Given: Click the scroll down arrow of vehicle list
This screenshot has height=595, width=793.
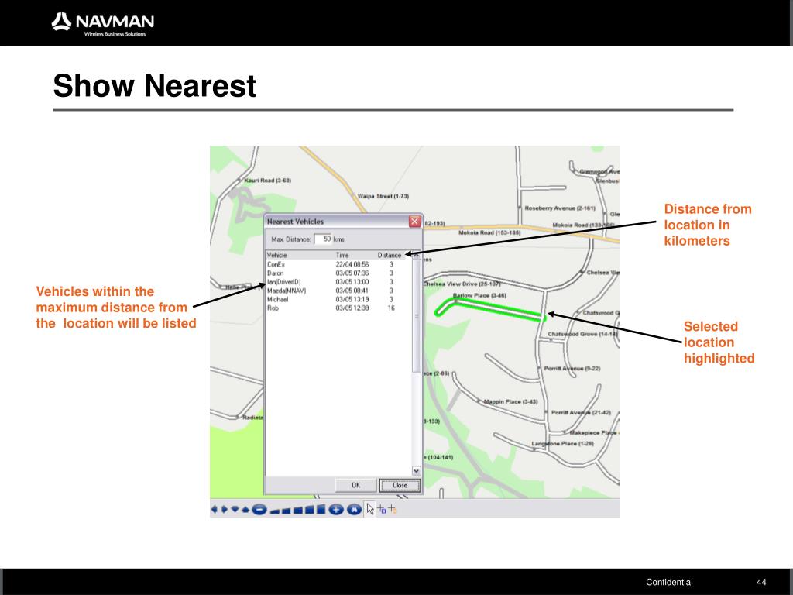Looking at the screenshot, I should point(416,471).
